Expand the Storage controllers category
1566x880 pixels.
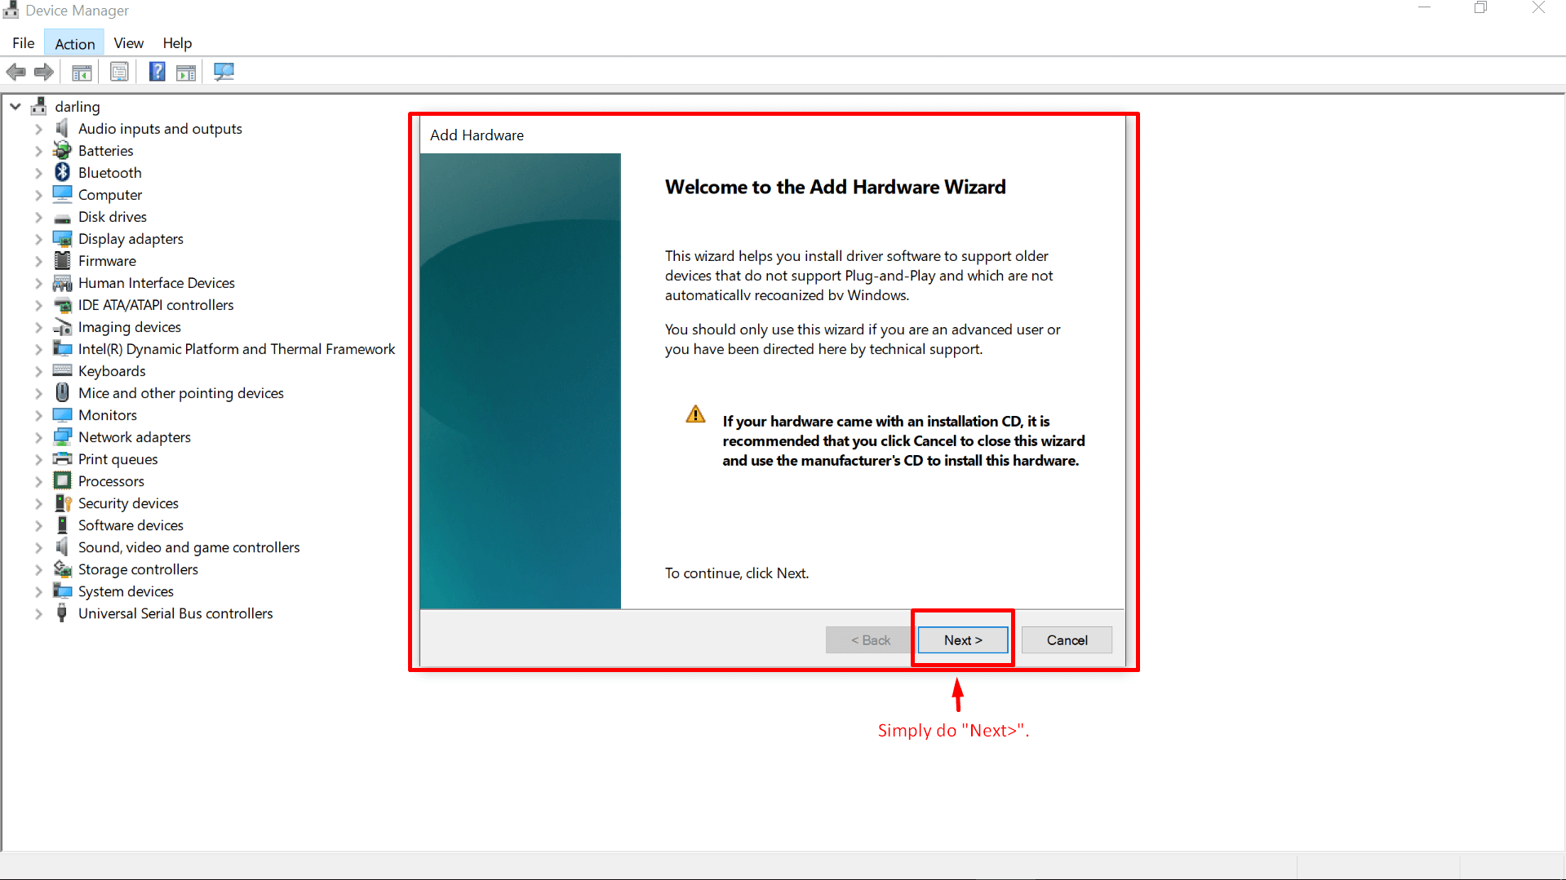click(x=38, y=569)
